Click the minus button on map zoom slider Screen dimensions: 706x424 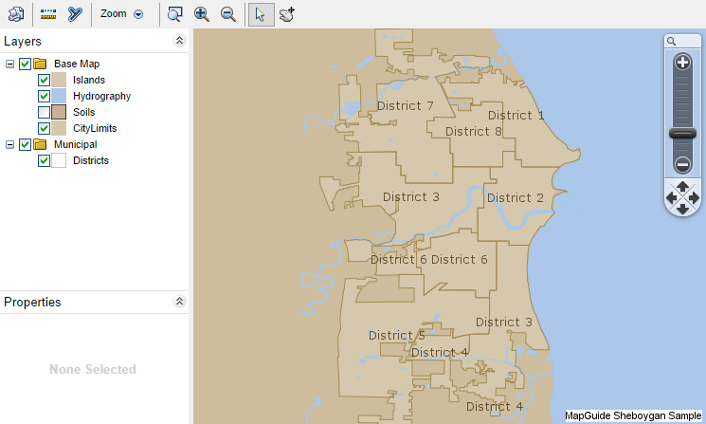pos(682,164)
